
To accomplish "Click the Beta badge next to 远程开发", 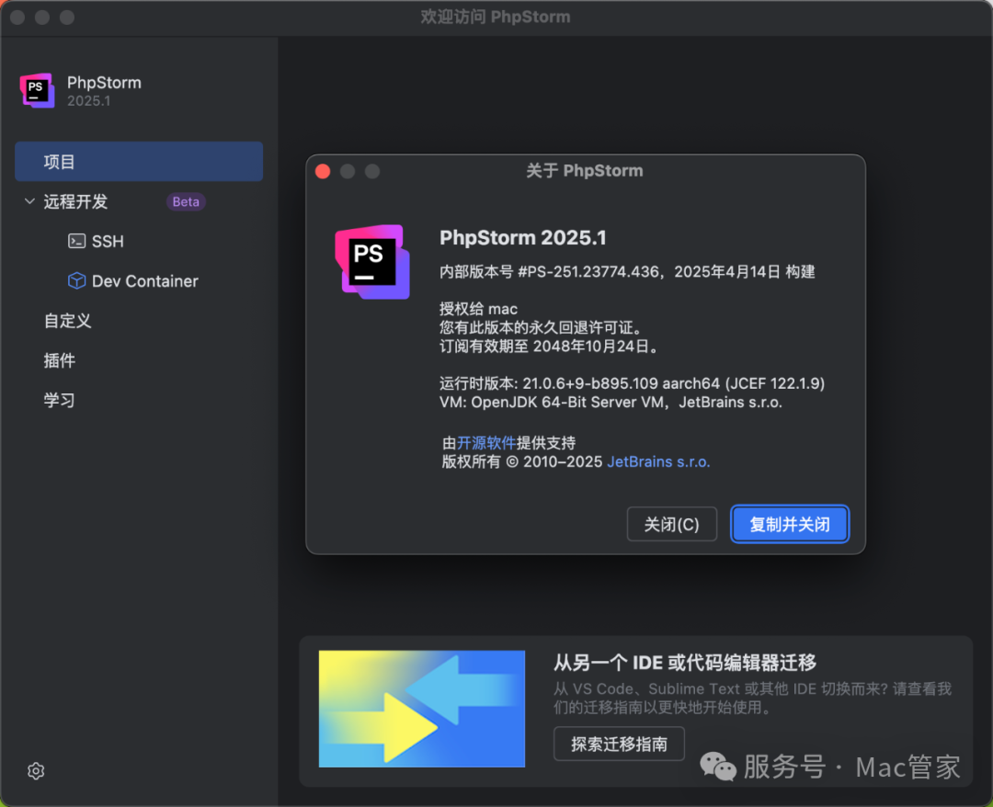I will tap(186, 201).
